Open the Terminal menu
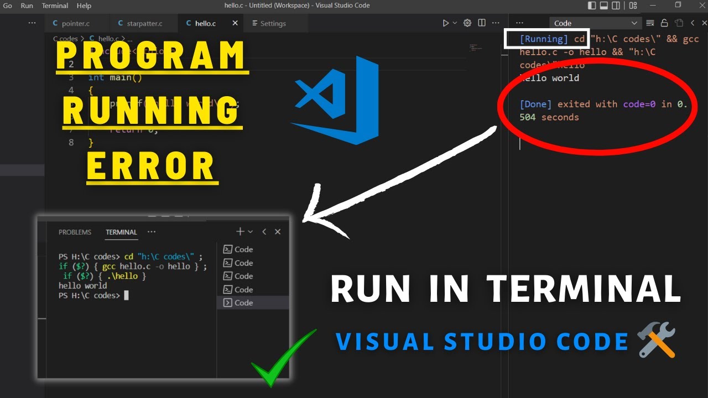This screenshot has width=708, height=398. (x=55, y=6)
